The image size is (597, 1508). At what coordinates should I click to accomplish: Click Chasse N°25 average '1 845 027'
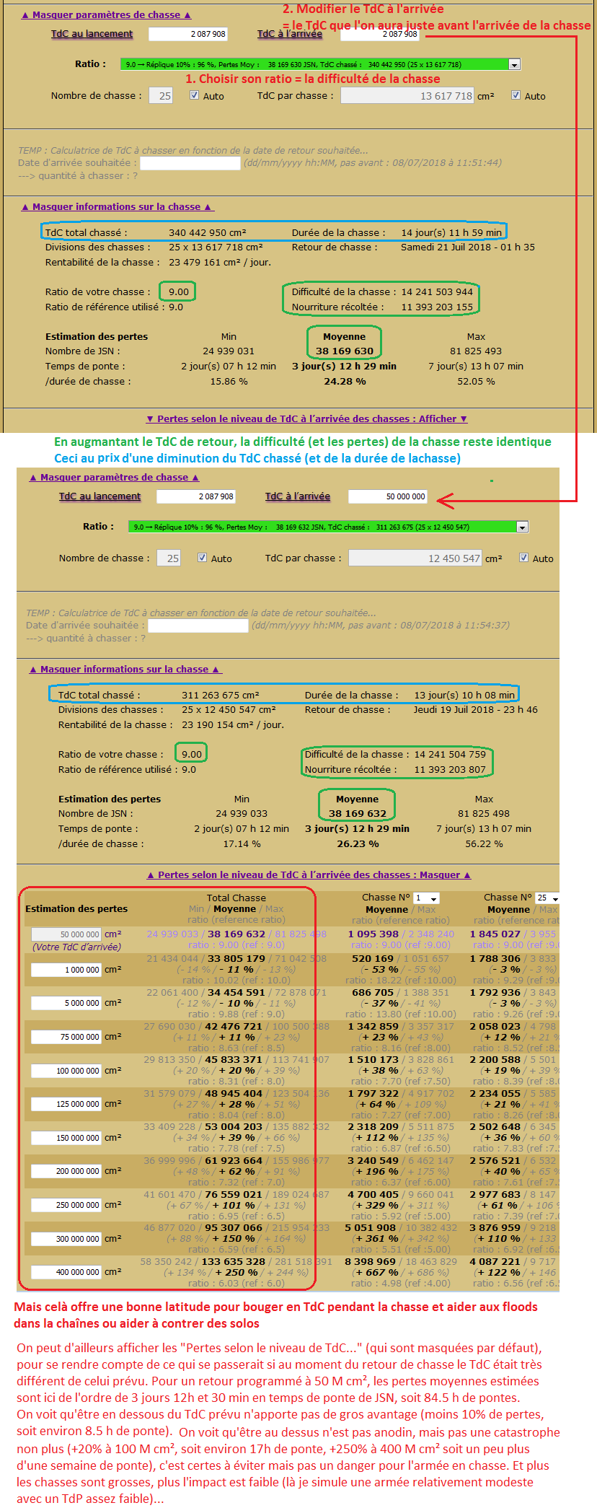(495, 934)
